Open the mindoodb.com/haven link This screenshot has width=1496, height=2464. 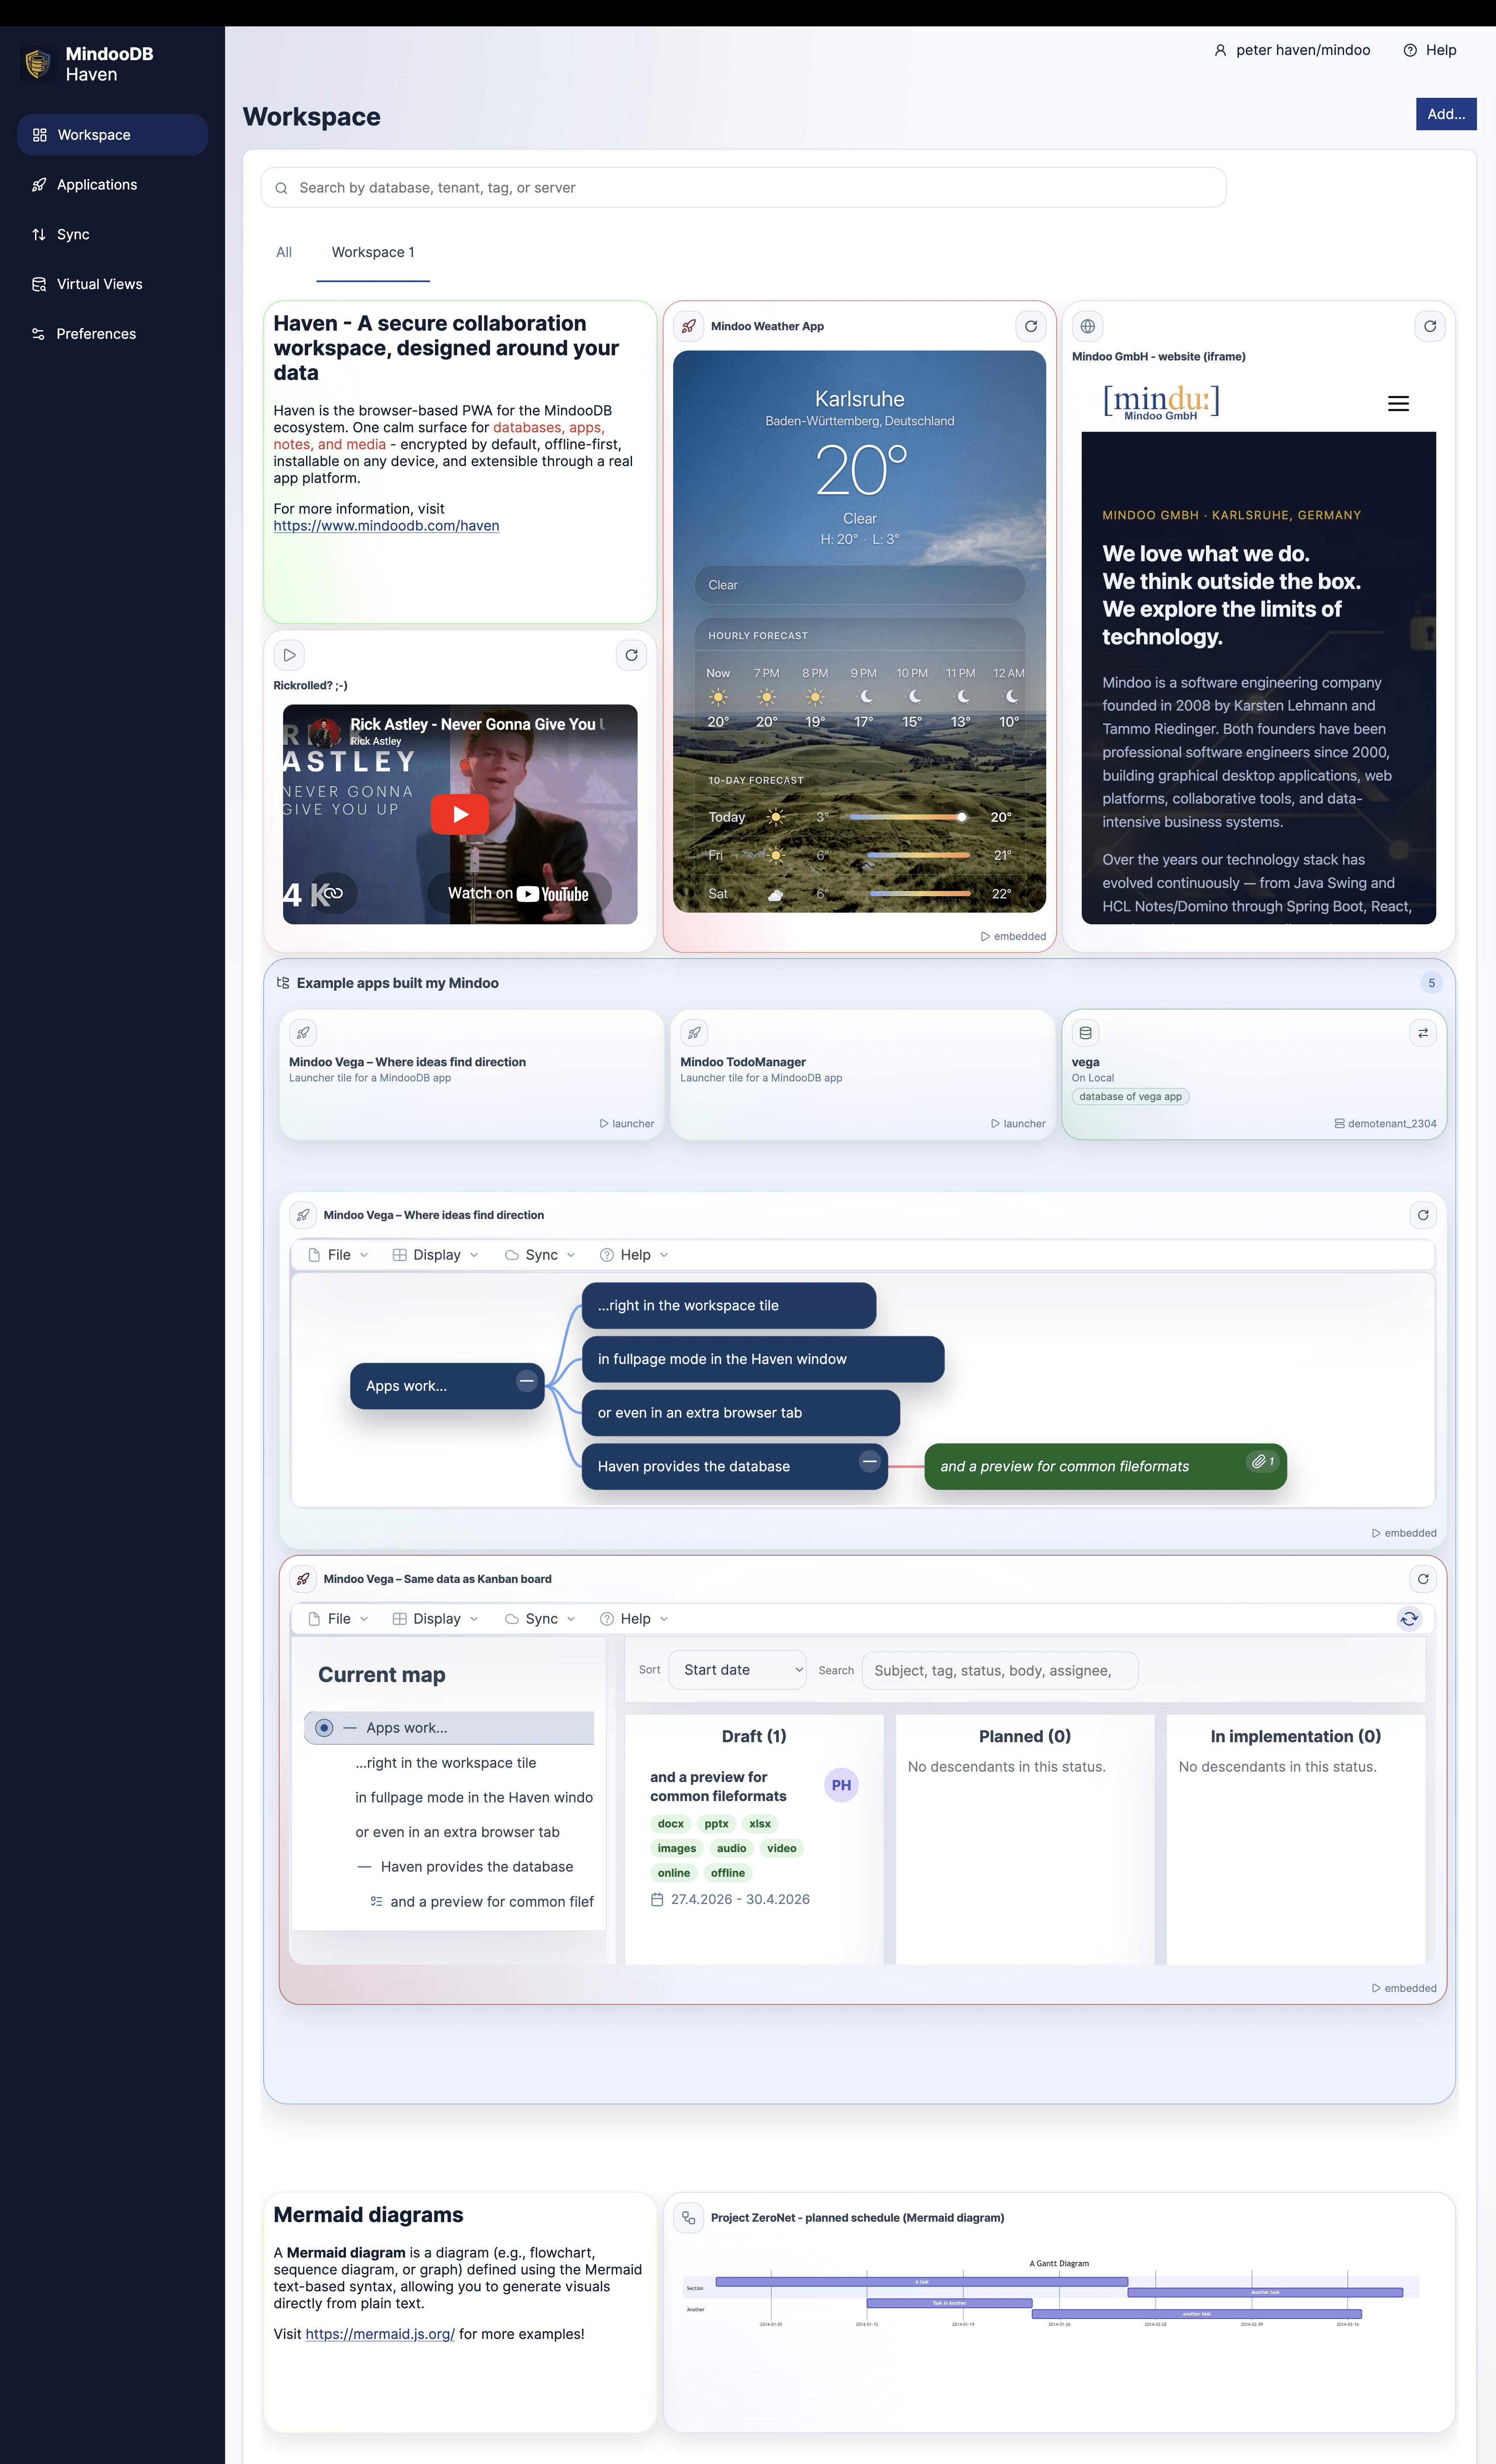pos(386,526)
